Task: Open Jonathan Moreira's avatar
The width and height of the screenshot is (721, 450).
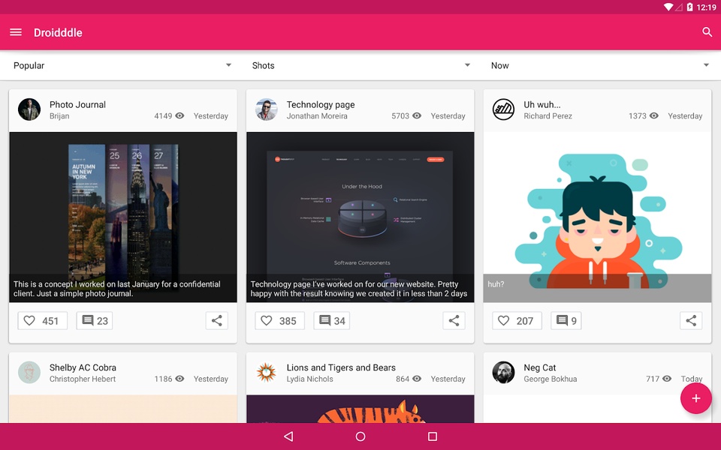Action: [x=266, y=109]
